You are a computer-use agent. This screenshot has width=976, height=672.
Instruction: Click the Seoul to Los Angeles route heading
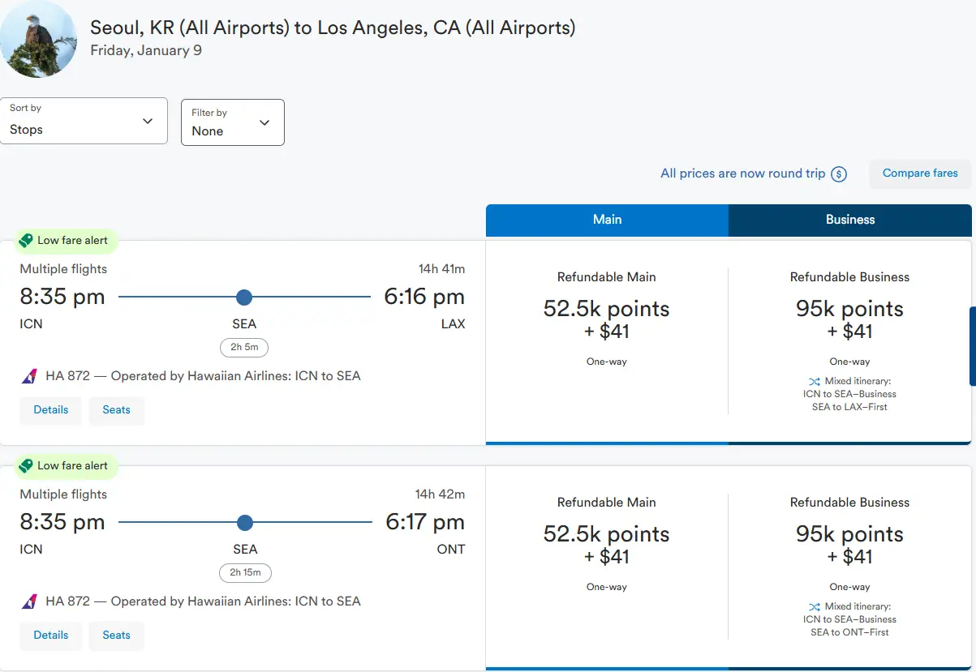[x=333, y=27]
